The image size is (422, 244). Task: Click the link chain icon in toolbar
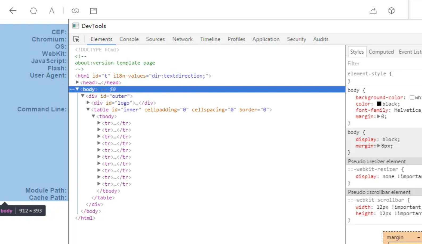[x=75, y=11]
